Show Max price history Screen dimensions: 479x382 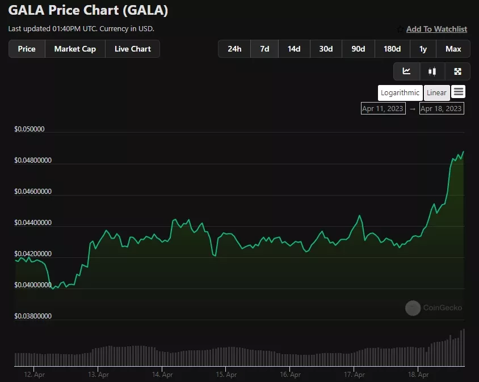(x=453, y=49)
